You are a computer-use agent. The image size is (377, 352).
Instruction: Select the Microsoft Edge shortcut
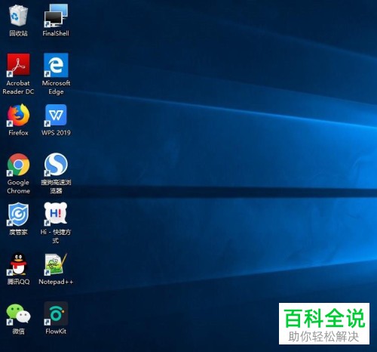pos(56,65)
